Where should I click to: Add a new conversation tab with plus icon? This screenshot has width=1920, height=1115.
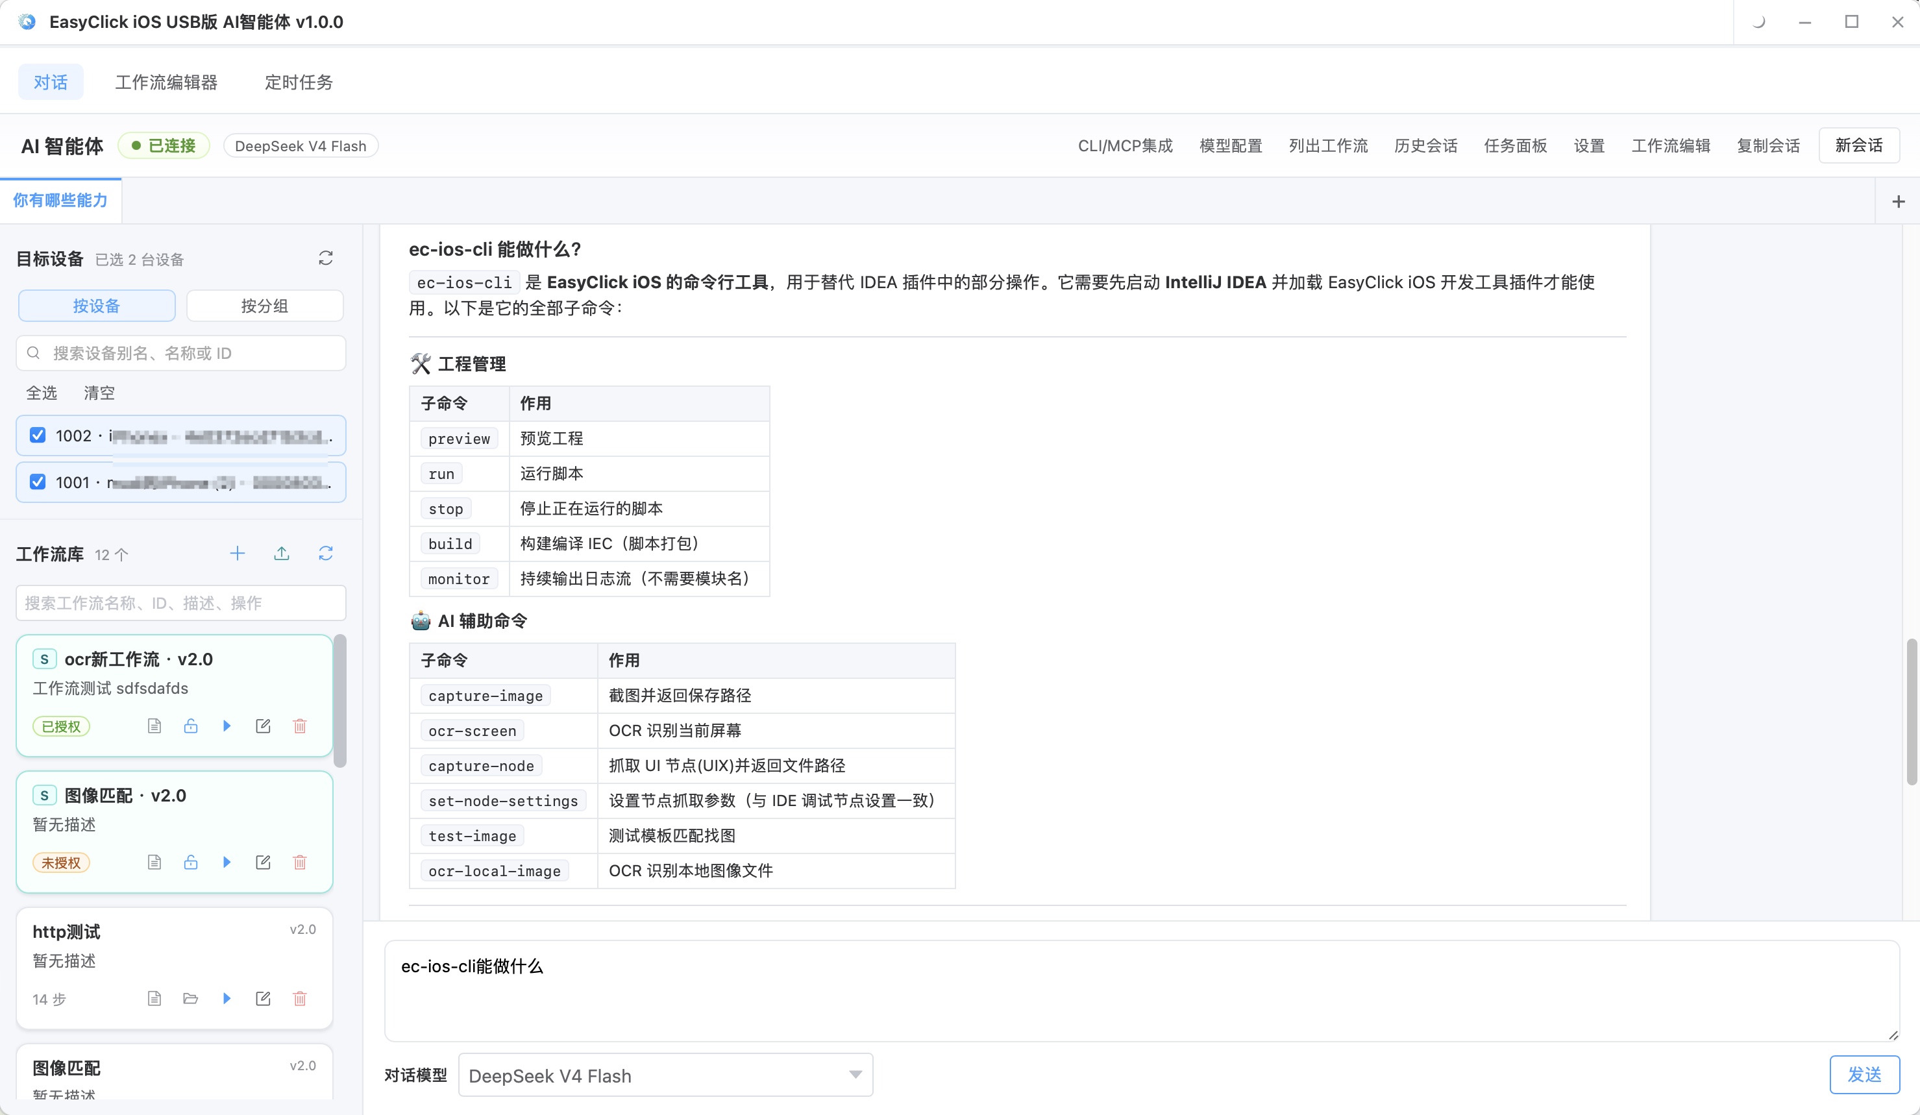[1898, 201]
